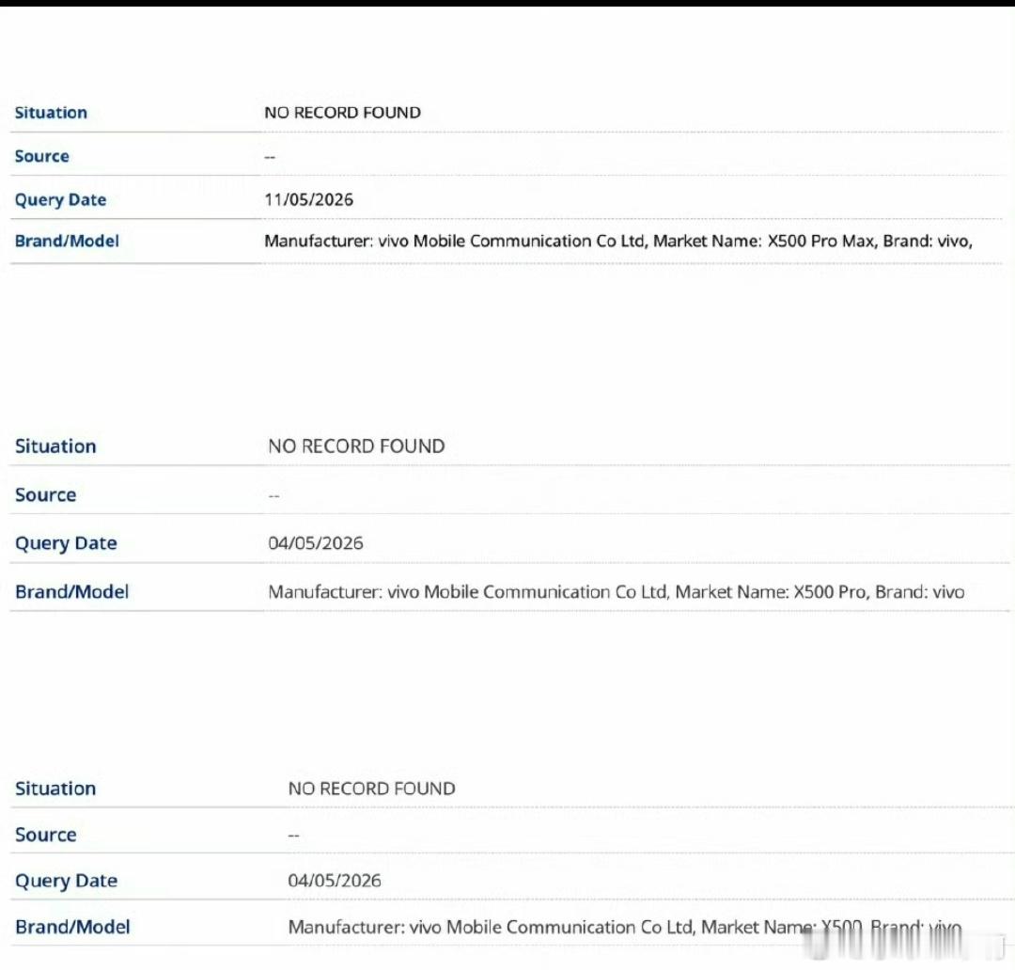Select NO RECORD FOUND in the X500 Pro record
Viewport: 1015px width, 970px height.
357,446
